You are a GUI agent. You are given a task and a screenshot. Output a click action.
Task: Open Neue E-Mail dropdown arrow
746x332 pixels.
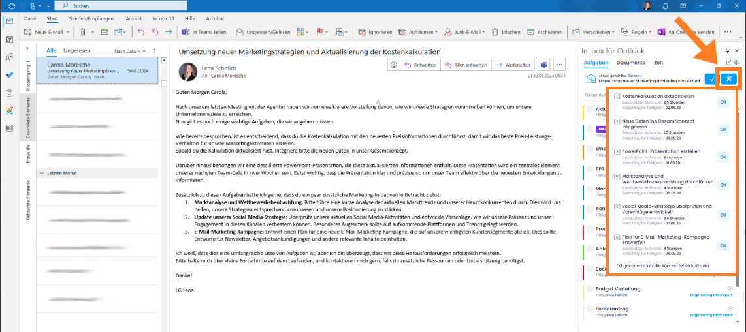68,32
